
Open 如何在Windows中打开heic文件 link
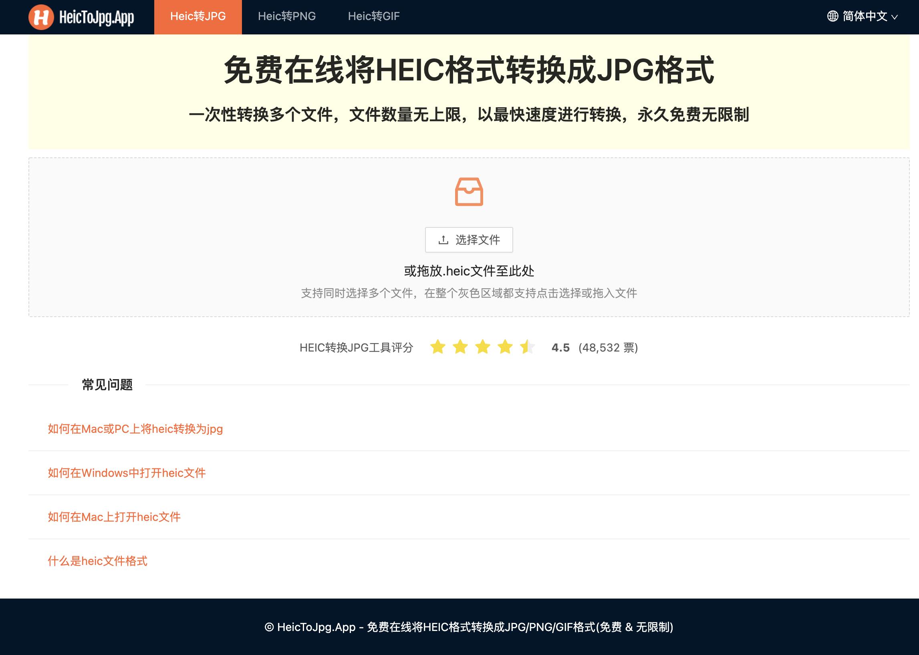[127, 473]
